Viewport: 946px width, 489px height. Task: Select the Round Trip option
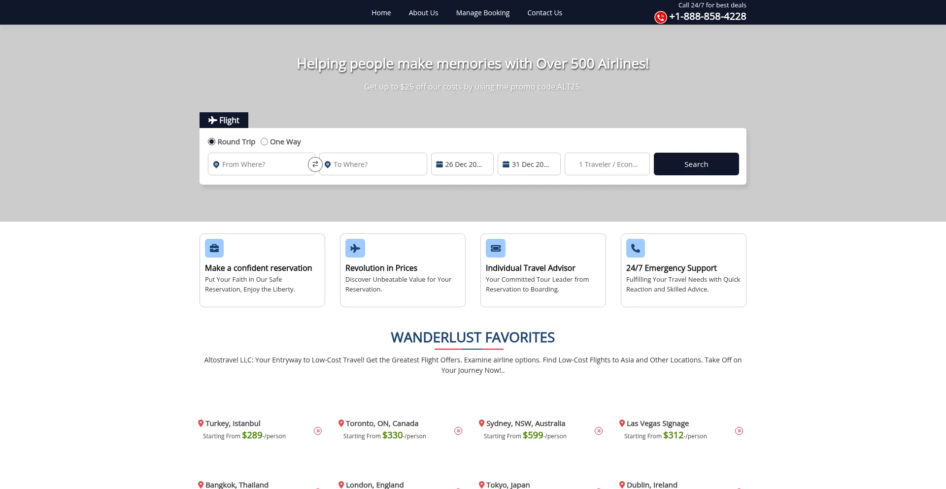coord(211,141)
